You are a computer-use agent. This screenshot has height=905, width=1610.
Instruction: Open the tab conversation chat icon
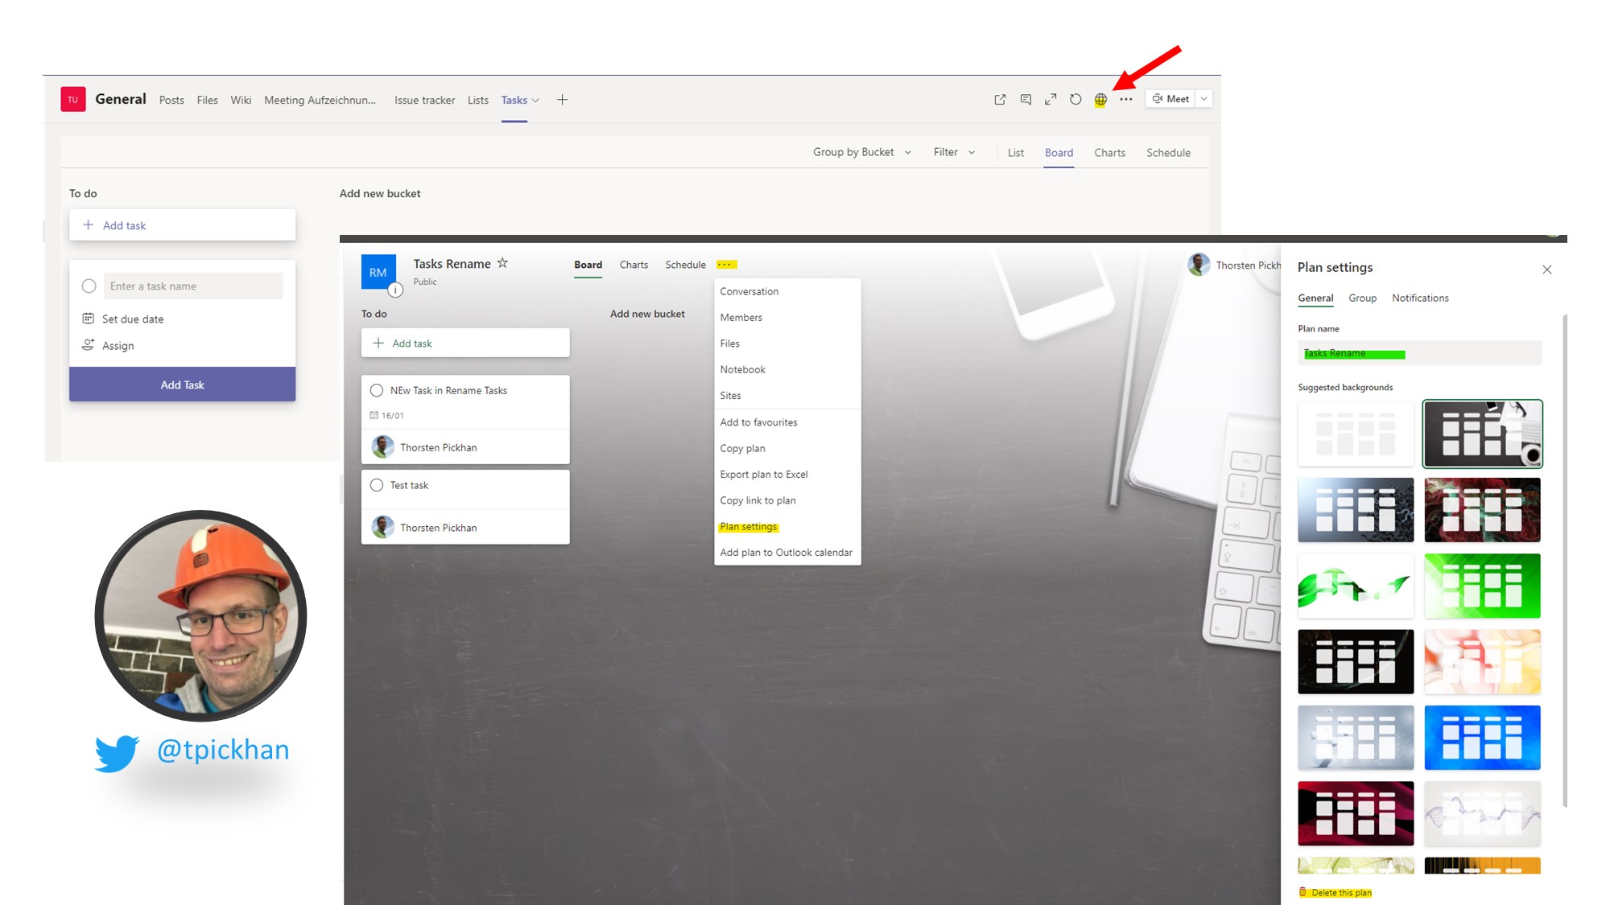click(1025, 99)
